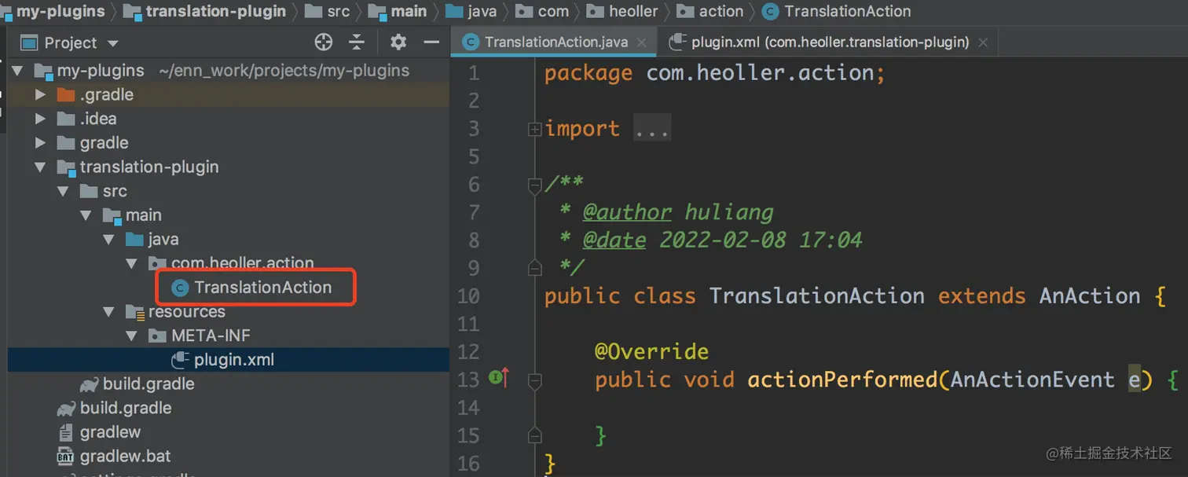The height and width of the screenshot is (477, 1188).
Task: Click actionPerformed method name
Action: [x=842, y=380]
